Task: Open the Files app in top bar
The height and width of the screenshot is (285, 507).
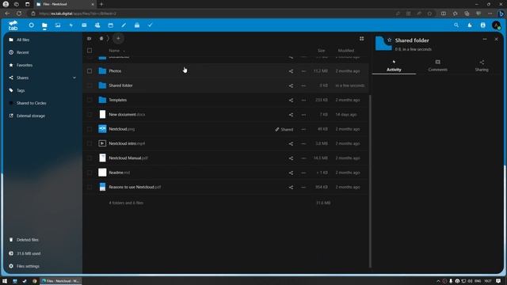Action: [x=44, y=25]
